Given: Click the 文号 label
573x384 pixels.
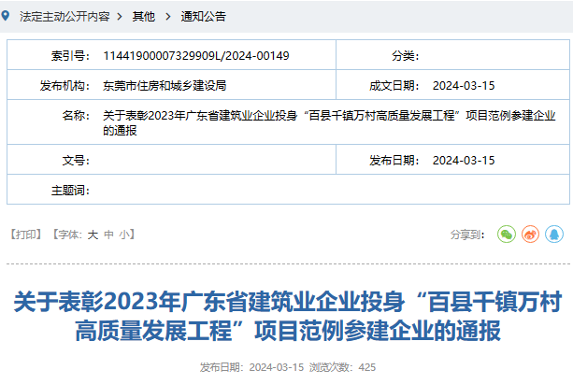Looking at the screenshot, I should [76, 160].
